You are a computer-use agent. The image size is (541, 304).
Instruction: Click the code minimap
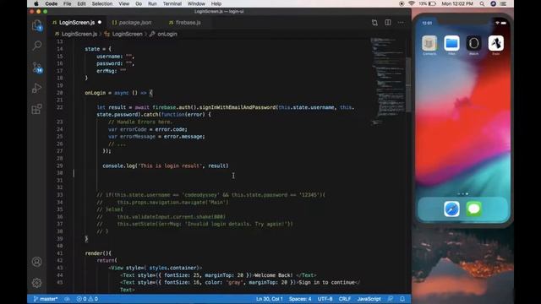click(x=388, y=81)
